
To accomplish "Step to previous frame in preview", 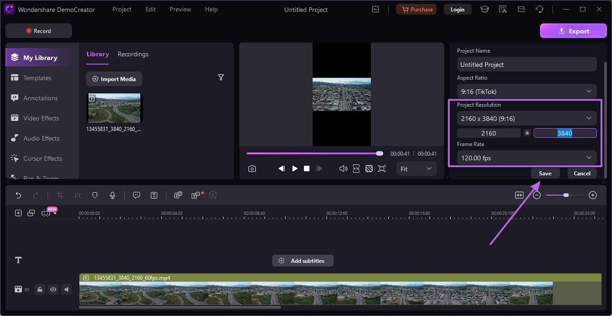I will tap(282, 168).
